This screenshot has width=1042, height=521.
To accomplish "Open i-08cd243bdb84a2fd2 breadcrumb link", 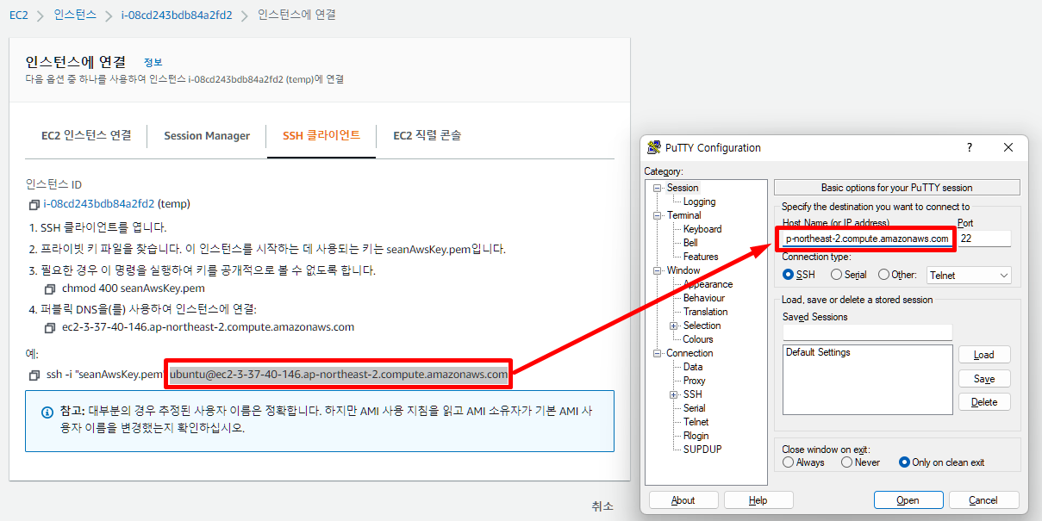I will pyautogui.click(x=176, y=15).
